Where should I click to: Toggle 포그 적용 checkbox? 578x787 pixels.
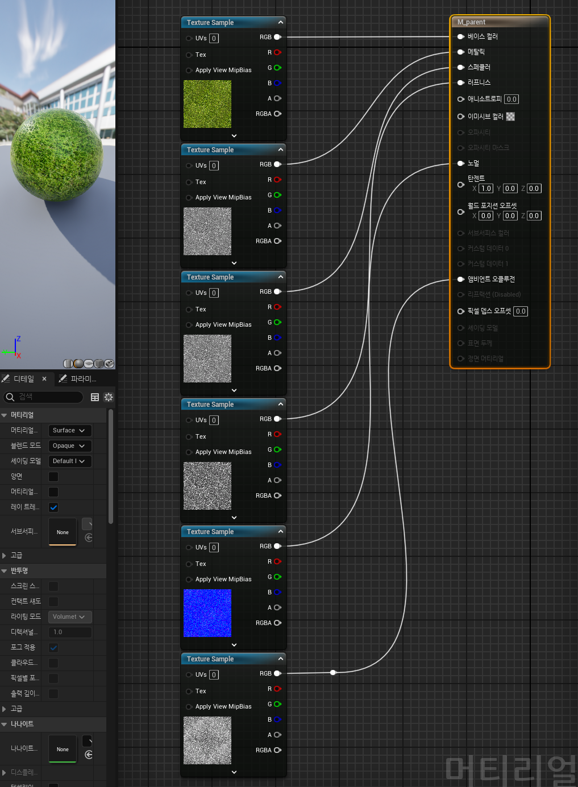click(x=53, y=647)
